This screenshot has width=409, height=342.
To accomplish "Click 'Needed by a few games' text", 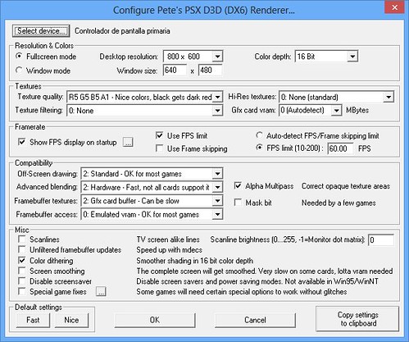I will click(x=339, y=203).
